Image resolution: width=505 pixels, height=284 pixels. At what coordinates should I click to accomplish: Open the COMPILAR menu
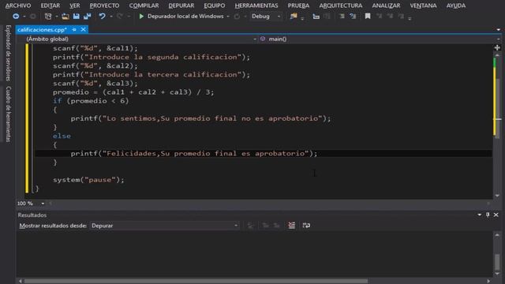[144, 6]
